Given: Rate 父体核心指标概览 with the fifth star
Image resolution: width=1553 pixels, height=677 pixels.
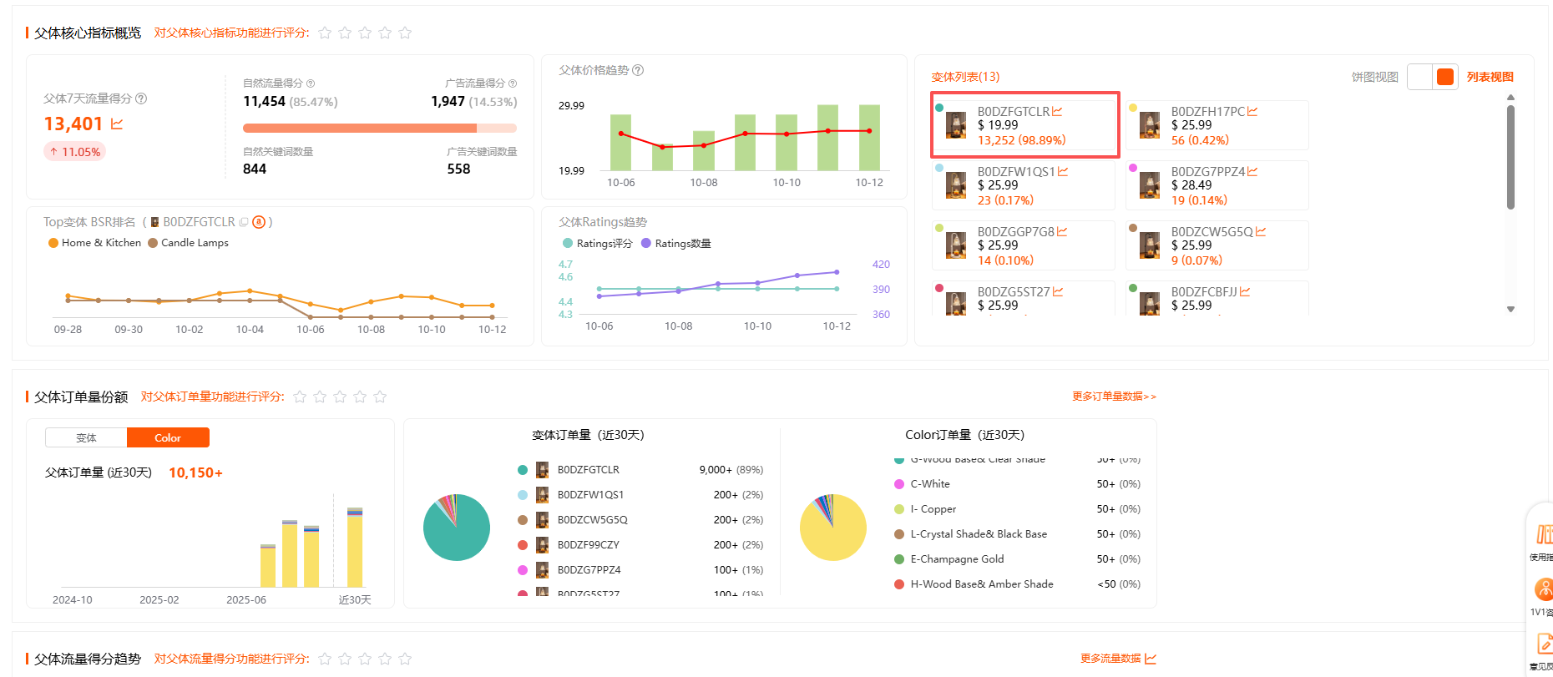Looking at the screenshot, I should [x=405, y=33].
